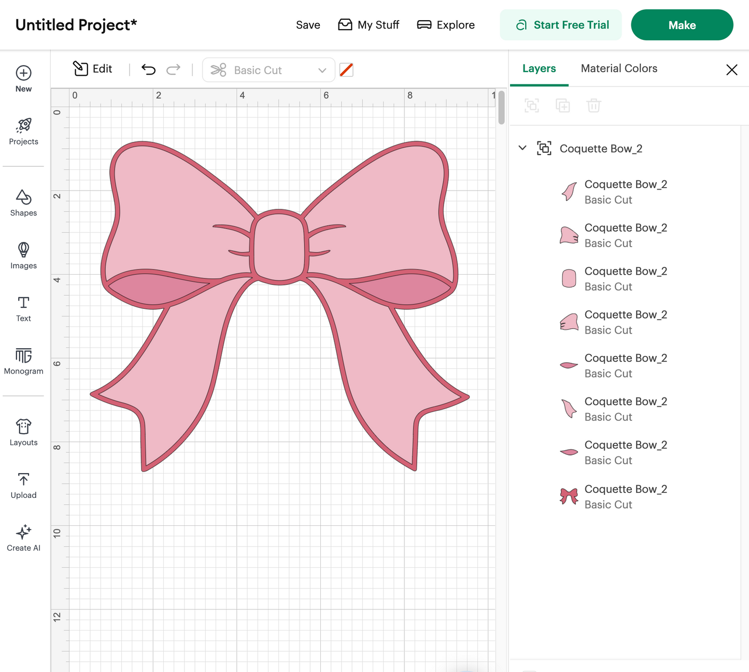Click the Edit toolbar button

[92, 69]
